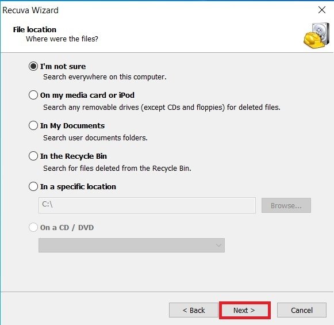Close the Recuva Wizard window
The height and width of the screenshot is (325, 334).
(322, 10)
